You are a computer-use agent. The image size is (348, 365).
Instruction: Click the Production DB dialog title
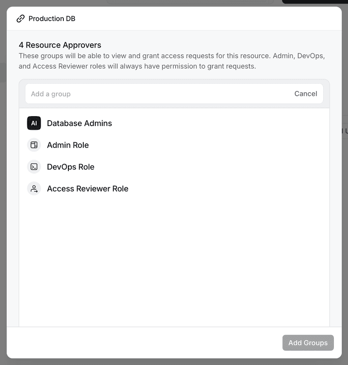(52, 19)
